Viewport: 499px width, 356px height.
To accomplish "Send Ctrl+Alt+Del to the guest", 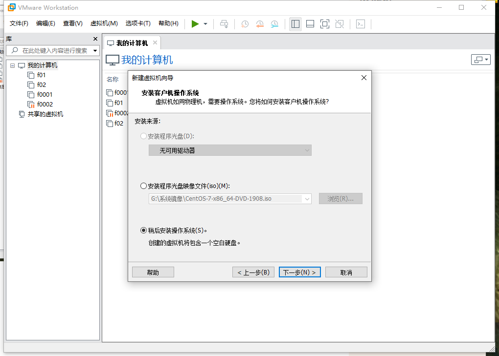I will pyautogui.click(x=224, y=23).
